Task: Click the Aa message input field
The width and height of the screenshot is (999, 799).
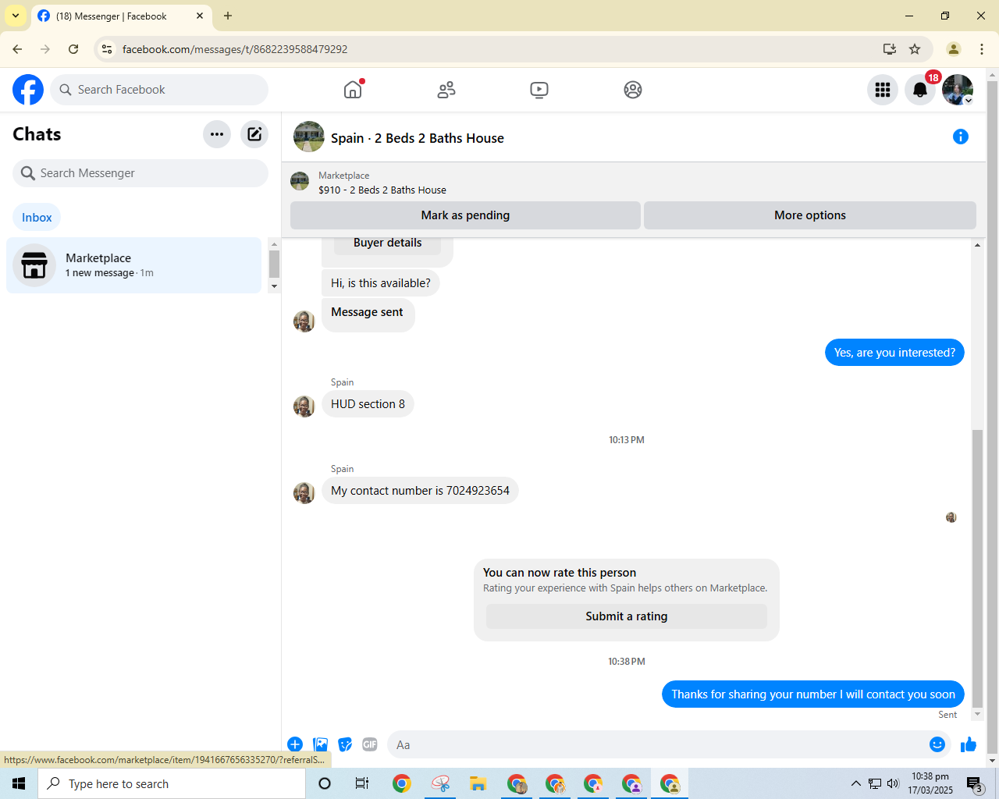Action: click(x=656, y=744)
